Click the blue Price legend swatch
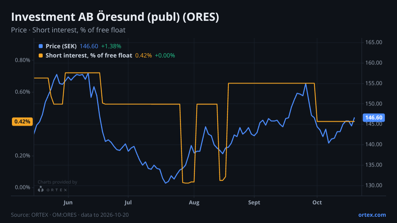 click(x=41, y=46)
